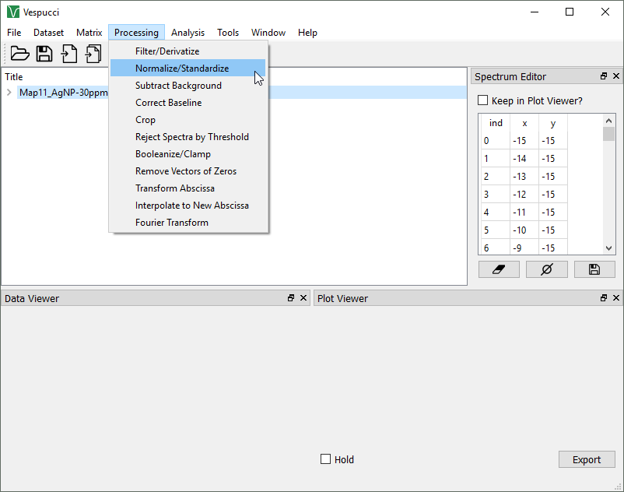
Task: Expand the Map11_AgNP-30ppm tree item
Action: click(9, 93)
